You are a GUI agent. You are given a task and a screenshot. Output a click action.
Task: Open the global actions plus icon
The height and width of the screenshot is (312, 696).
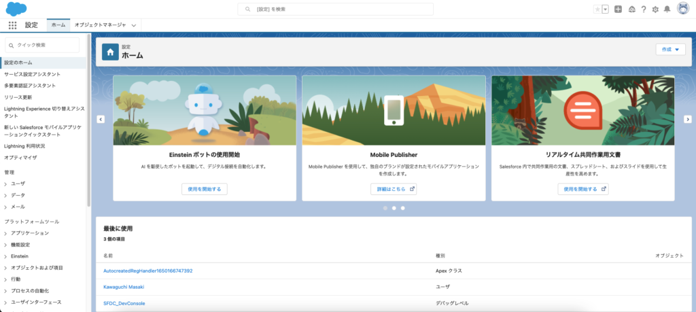(x=618, y=10)
